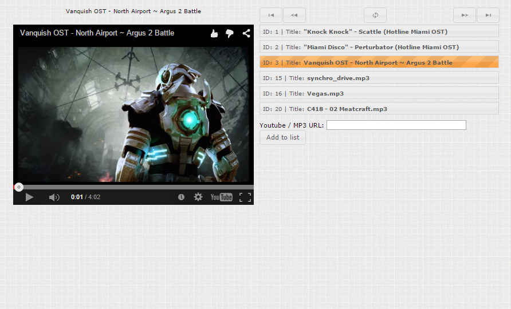Image resolution: width=511 pixels, height=309 pixels.
Task: Choose C418 - 02 Meatcraft.mp3 track
Action: (379, 109)
